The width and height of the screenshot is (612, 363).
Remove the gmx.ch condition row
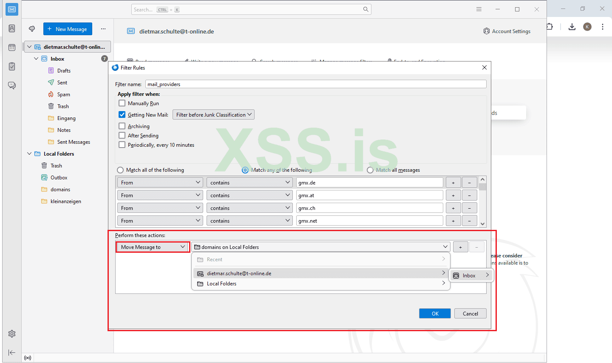coord(469,208)
